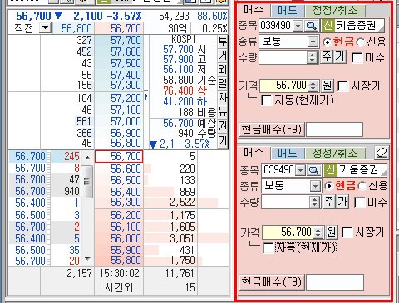Open the 직전 dropdown arrow

[x=45, y=27]
